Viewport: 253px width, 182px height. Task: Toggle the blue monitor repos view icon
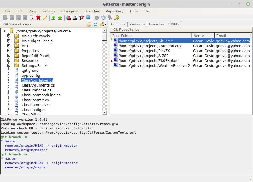pos(88,18)
